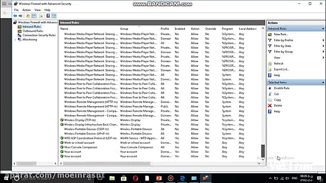
Task: Click the Forward arrow toolbar icon
Action: click(20, 16)
